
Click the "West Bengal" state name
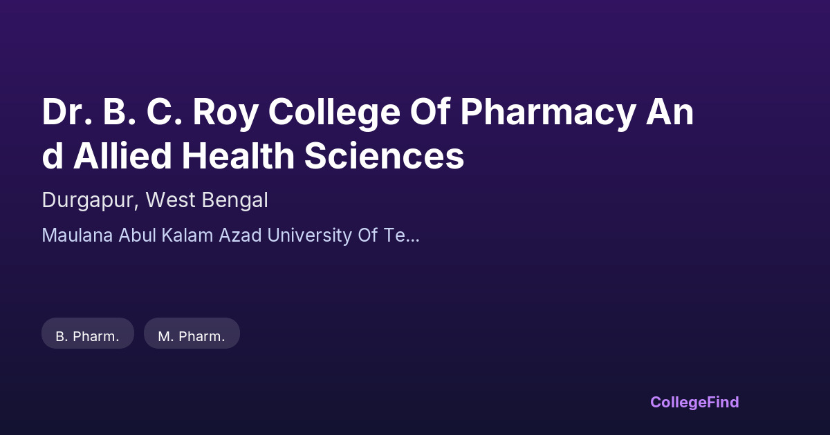(206, 200)
